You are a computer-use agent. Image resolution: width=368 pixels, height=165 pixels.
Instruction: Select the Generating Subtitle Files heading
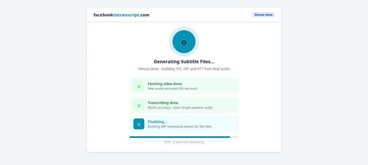184,62
